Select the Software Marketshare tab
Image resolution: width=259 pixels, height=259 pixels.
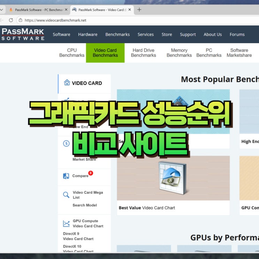pos(239,53)
